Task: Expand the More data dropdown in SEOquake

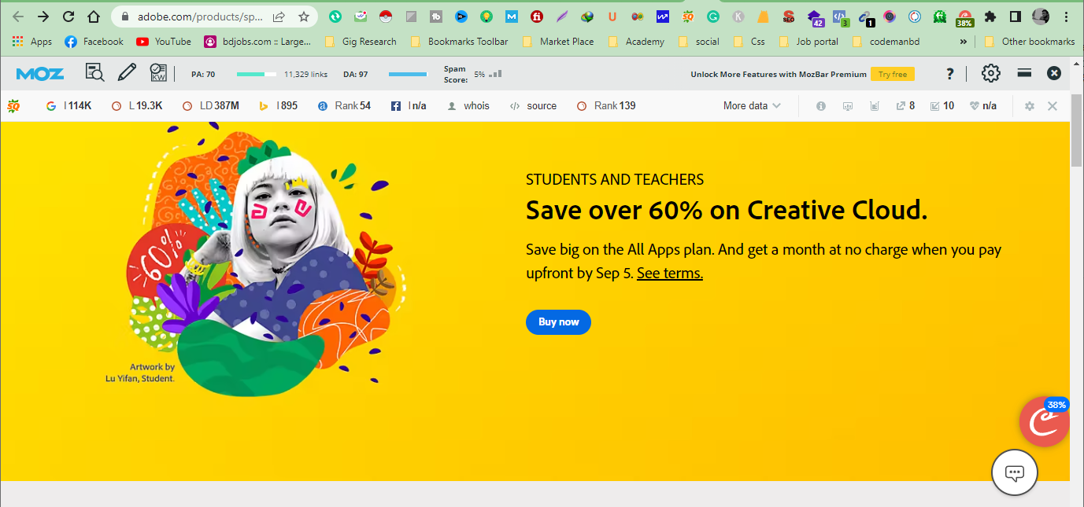Action: pyautogui.click(x=750, y=105)
